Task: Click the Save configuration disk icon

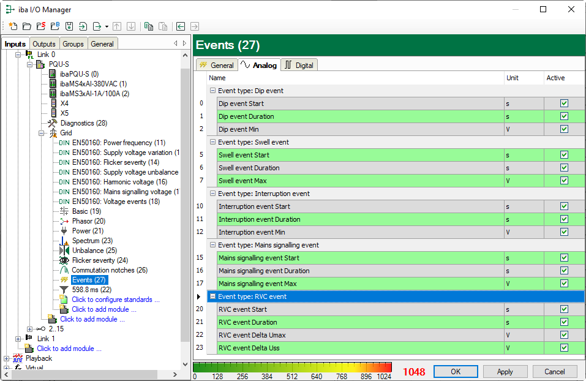Action: pyautogui.click(x=69, y=26)
